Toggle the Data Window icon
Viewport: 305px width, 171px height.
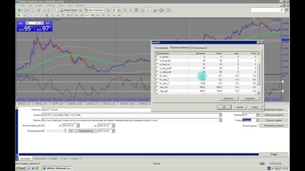[x=39, y=10]
